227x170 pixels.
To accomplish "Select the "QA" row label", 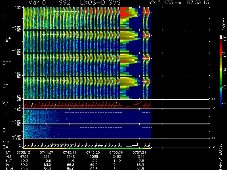I will (5, 147).
